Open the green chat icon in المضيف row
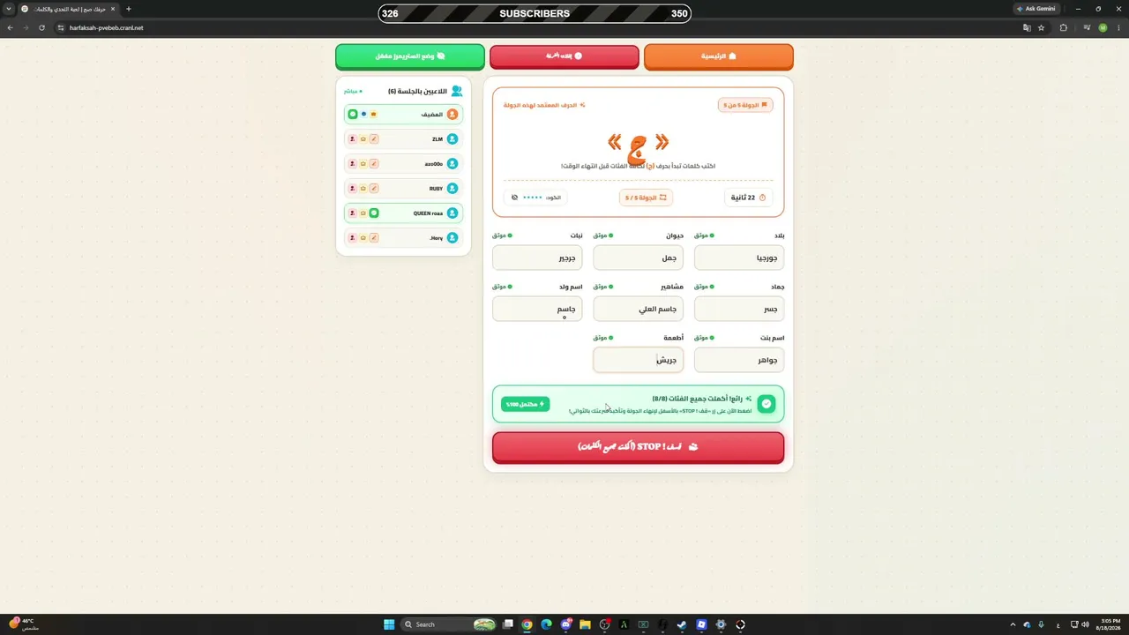Image resolution: width=1129 pixels, height=635 pixels. click(353, 115)
